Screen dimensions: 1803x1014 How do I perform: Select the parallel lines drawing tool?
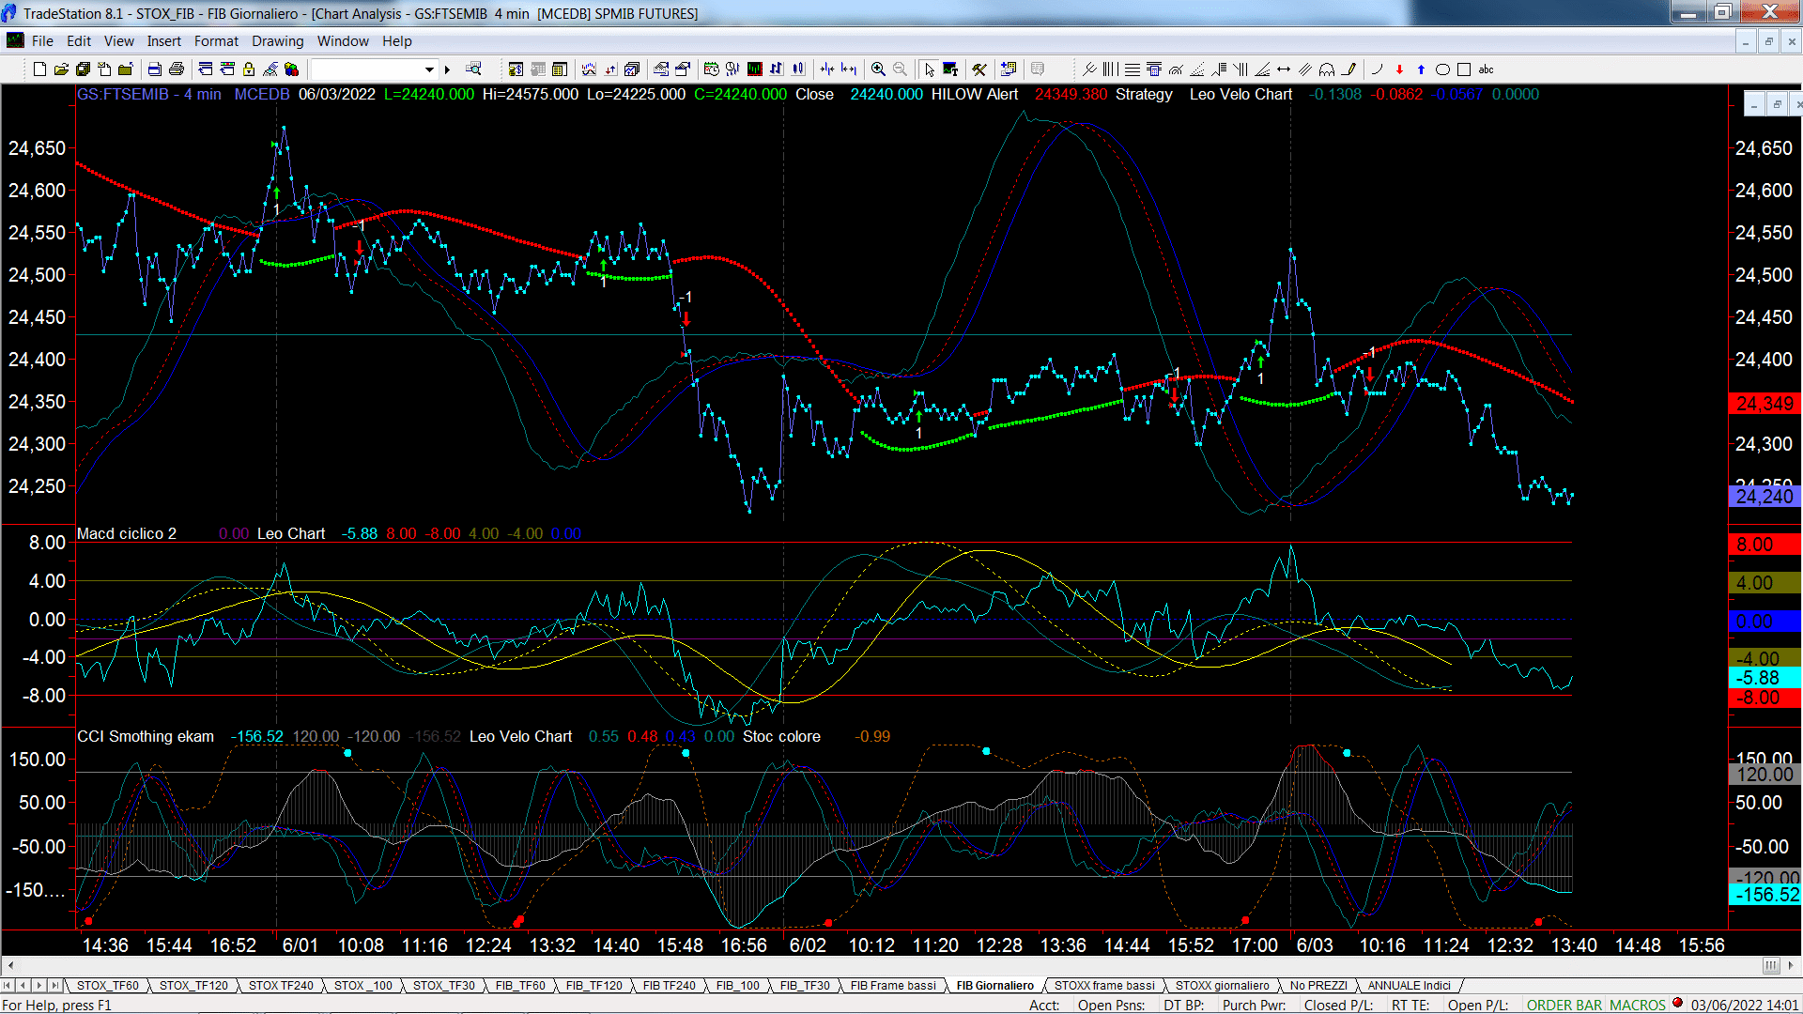[1305, 69]
